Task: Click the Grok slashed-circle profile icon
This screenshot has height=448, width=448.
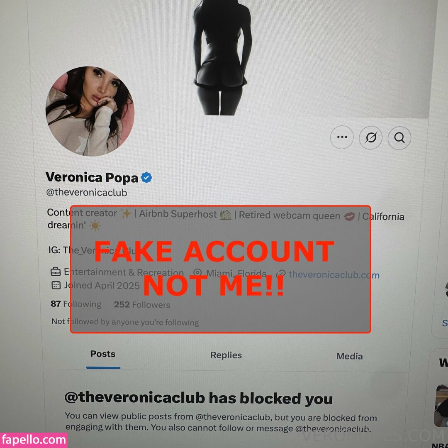Action: (370, 137)
